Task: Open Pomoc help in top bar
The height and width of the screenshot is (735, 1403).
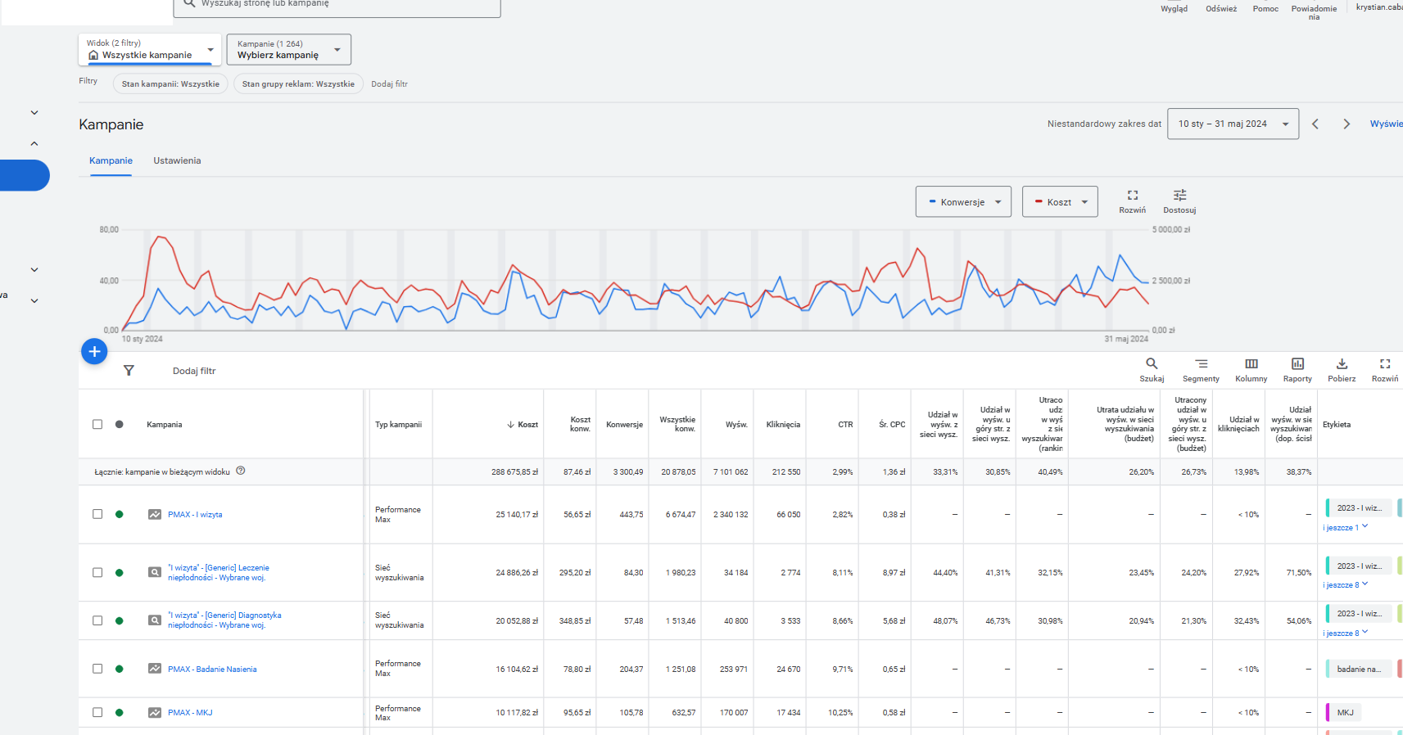Action: click(x=1265, y=8)
